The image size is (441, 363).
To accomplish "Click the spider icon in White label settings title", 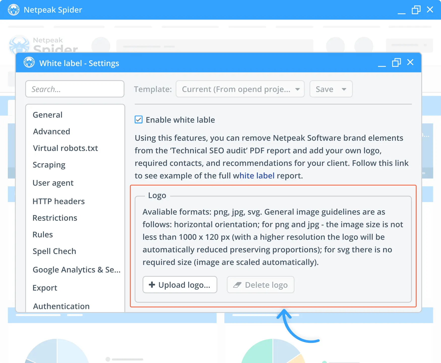I will coord(29,62).
